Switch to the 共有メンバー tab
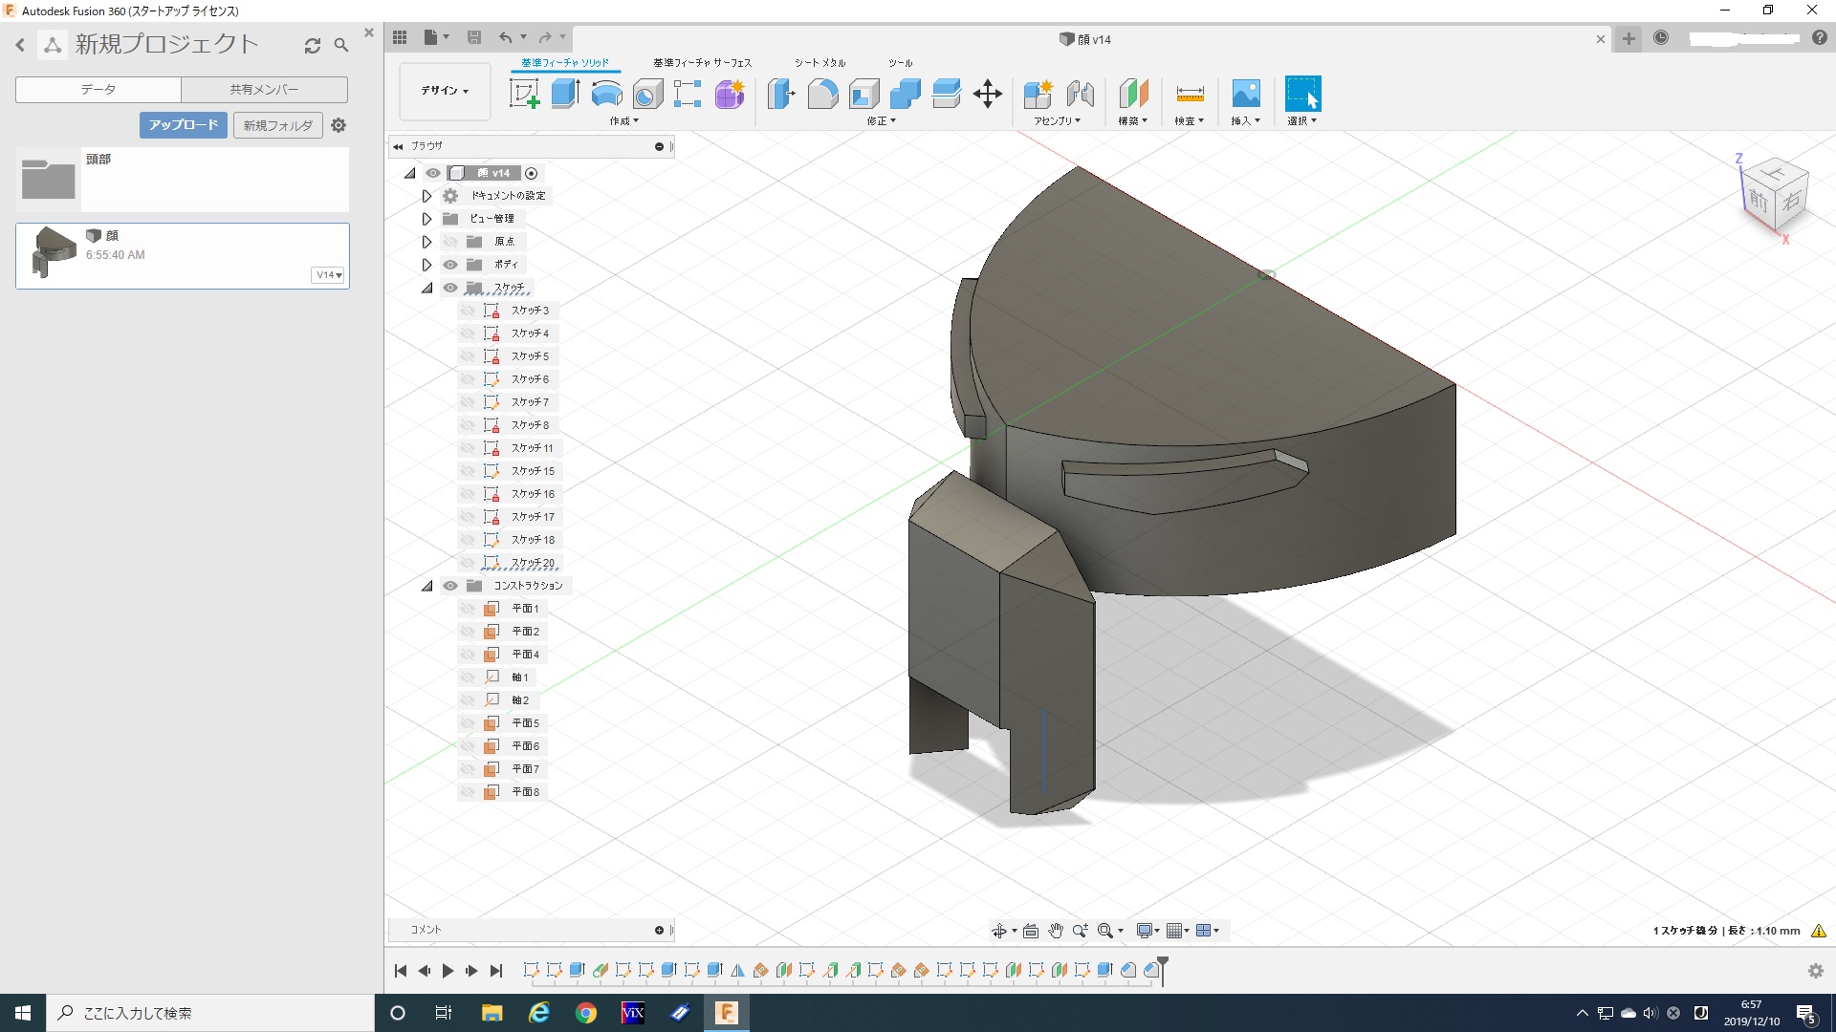 pos(264,89)
